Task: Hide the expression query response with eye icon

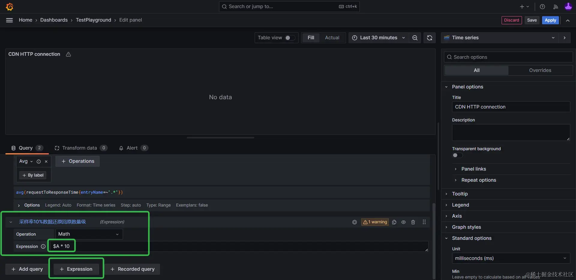Action: click(x=403, y=222)
